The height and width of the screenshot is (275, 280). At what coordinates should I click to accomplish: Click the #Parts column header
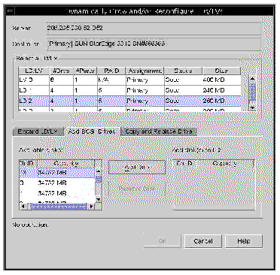point(85,71)
